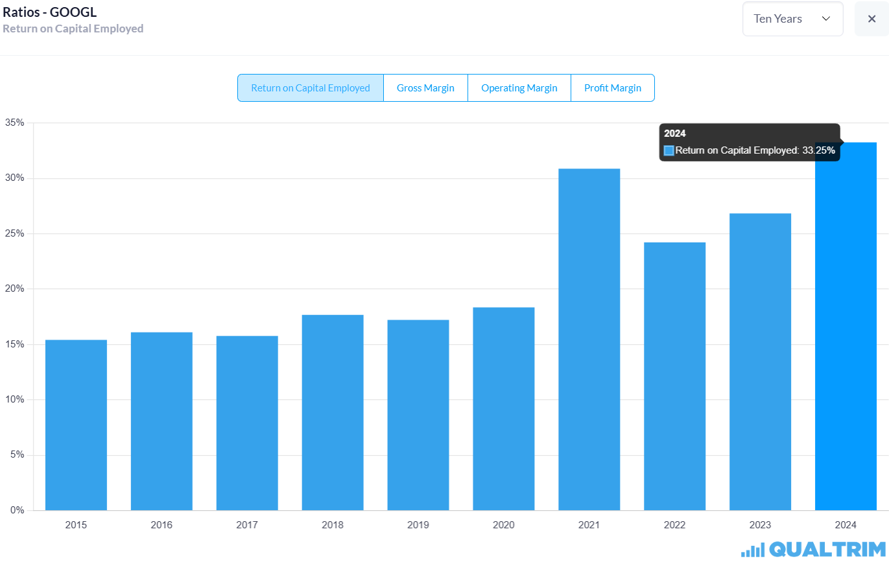This screenshot has width=889, height=562.
Task: Click the 20% y-axis label
Action: pyautogui.click(x=14, y=288)
